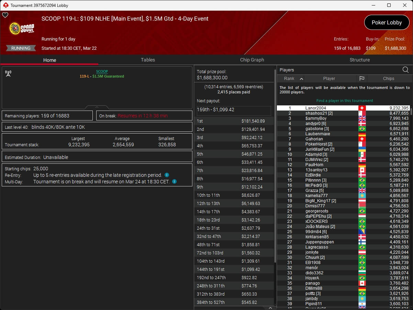Viewport: 413px width, 310px height.
Task: Click the SCOOP series logo
Action: coord(21,28)
